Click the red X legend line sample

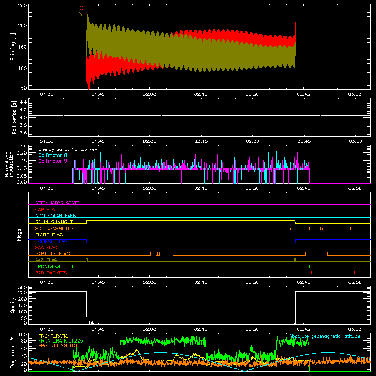[55, 10]
